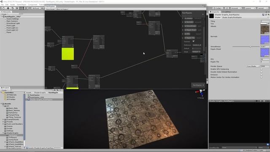
Task: Toggle the Emission checkbox
Action: coord(262,75)
